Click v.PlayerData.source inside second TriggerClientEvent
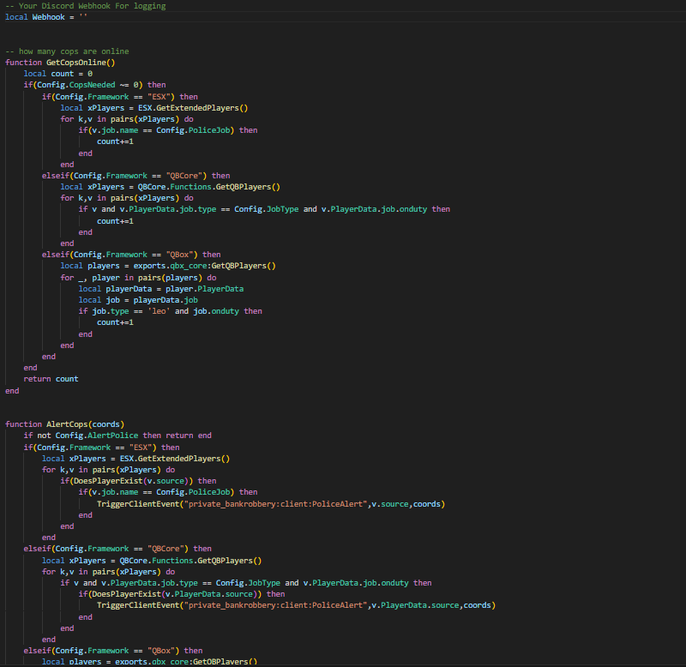 (415, 606)
